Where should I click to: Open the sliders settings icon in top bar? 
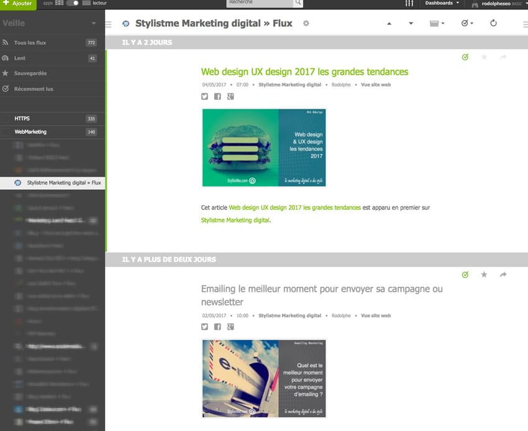tap(409, 3)
